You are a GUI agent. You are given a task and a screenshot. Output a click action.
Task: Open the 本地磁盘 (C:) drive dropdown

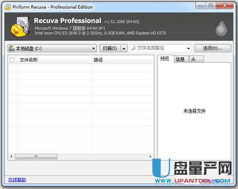(52, 48)
